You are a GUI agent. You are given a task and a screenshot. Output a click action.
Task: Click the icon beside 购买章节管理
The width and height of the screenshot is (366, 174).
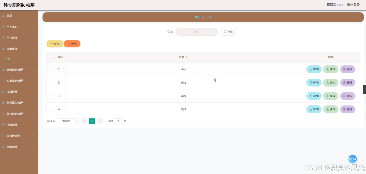click(x=3, y=103)
